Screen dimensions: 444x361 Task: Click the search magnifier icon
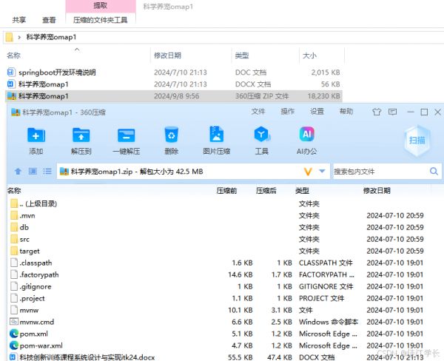(434, 171)
